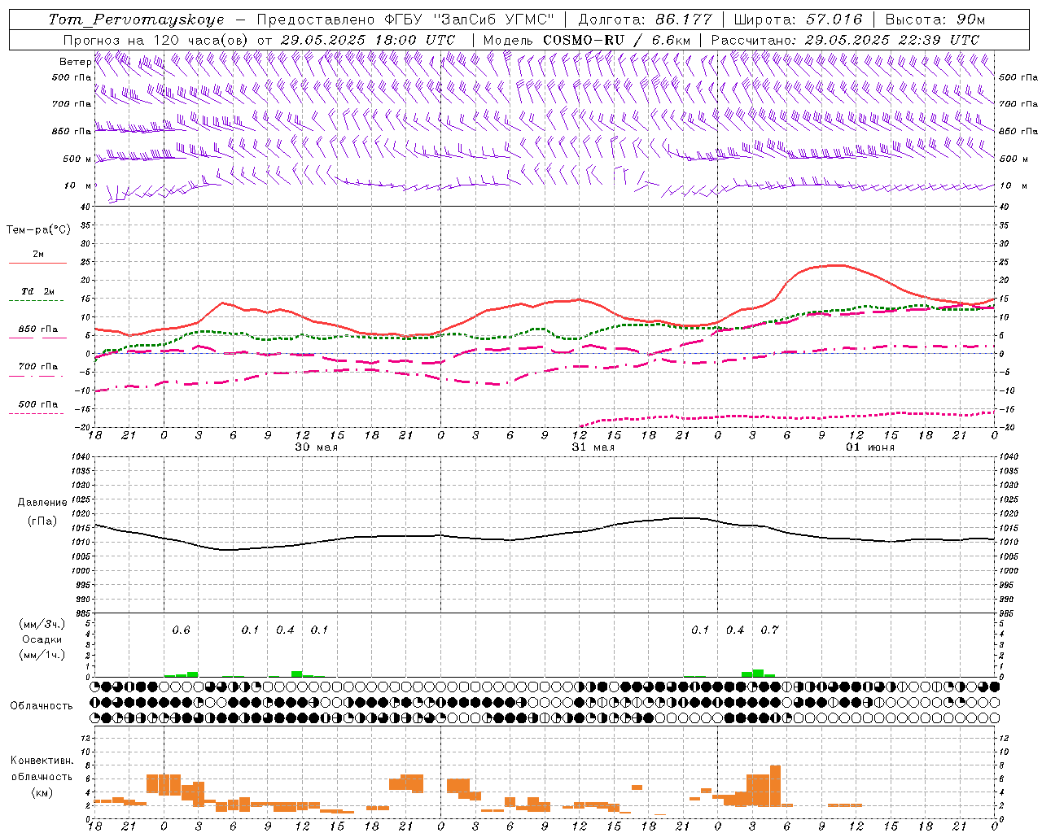Click the '01 июня' date label

tap(869, 447)
